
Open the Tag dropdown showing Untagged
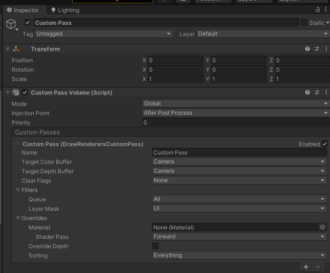[x=104, y=34]
